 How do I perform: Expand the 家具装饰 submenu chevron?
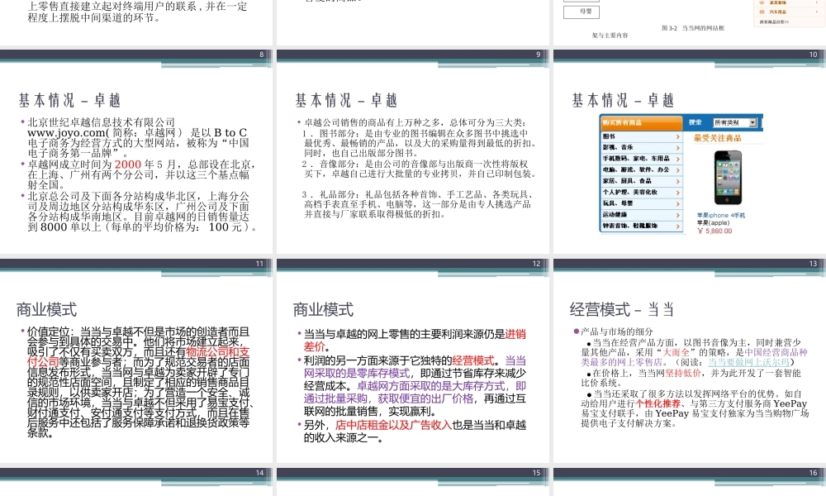(x=816, y=2)
